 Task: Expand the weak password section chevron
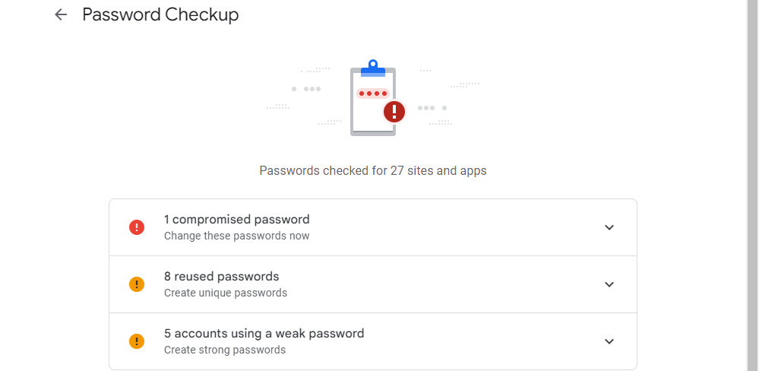click(609, 341)
